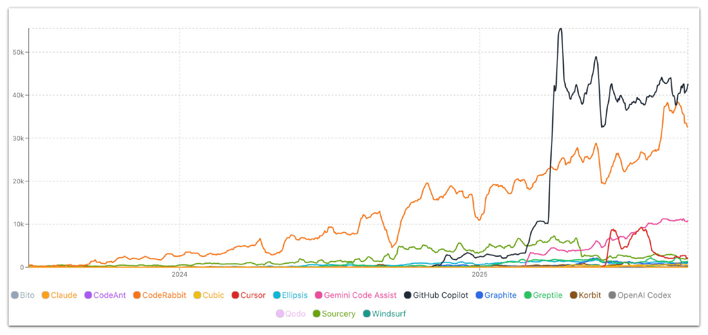The height and width of the screenshot is (335, 708).
Task: Click the 2025 x-axis label
Action: pos(480,274)
